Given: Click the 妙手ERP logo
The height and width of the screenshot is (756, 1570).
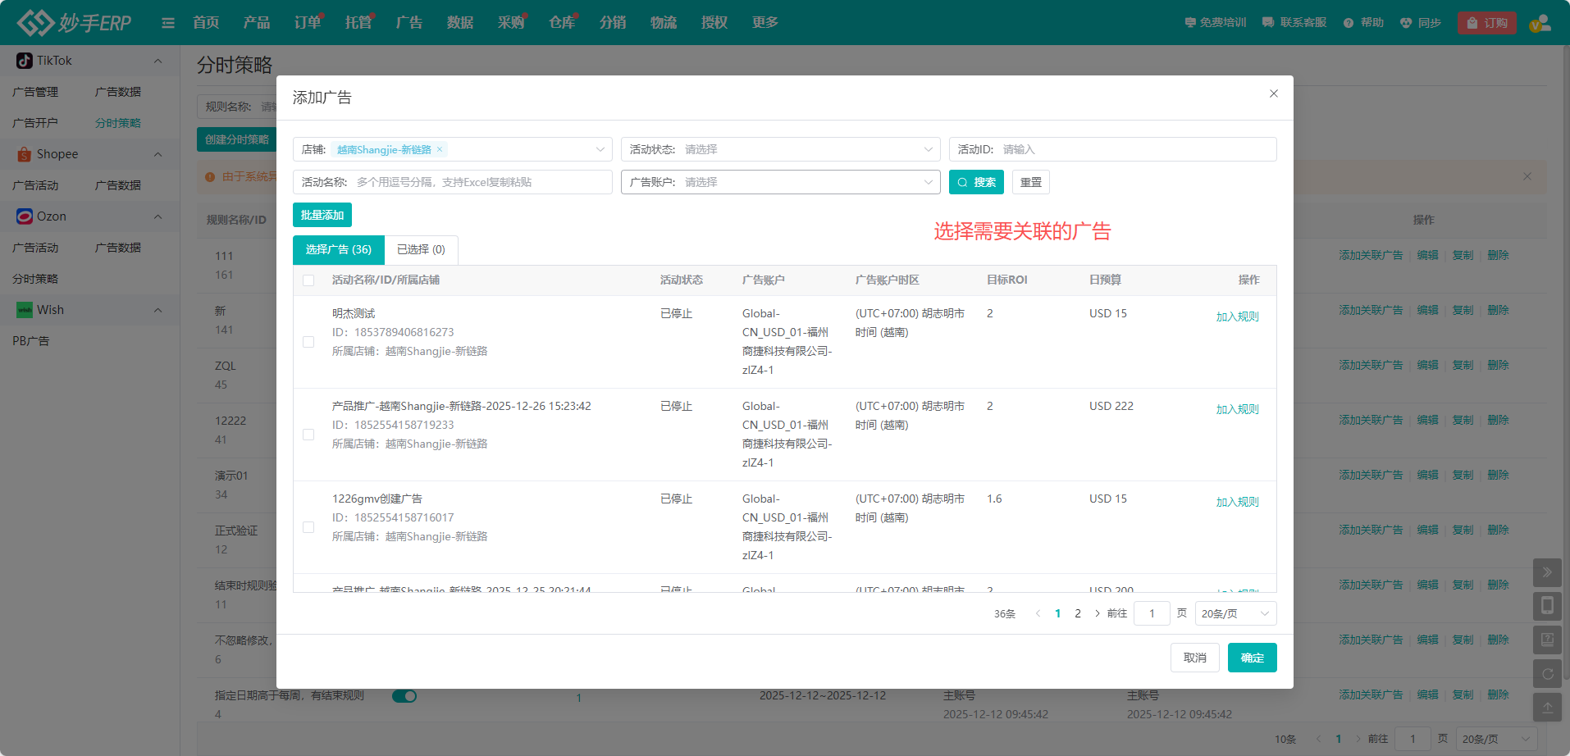Looking at the screenshot, I should pos(74,23).
